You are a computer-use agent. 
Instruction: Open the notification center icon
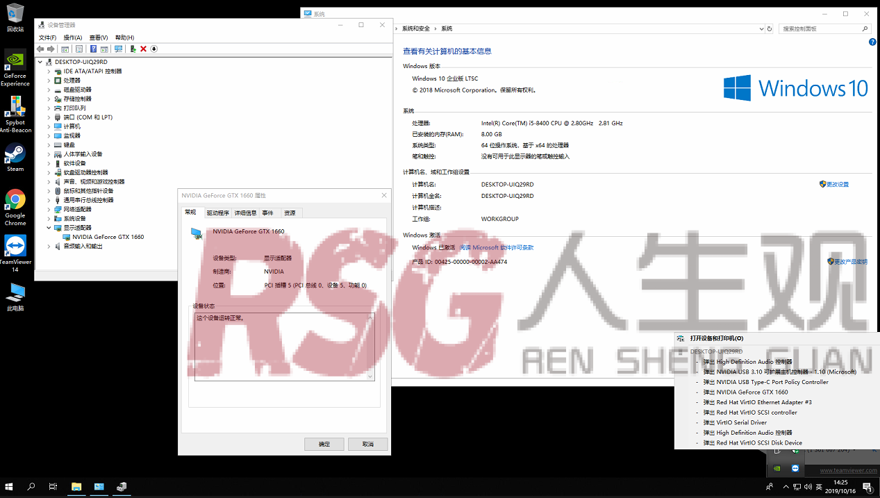pyautogui.click(x=868, y=488)
